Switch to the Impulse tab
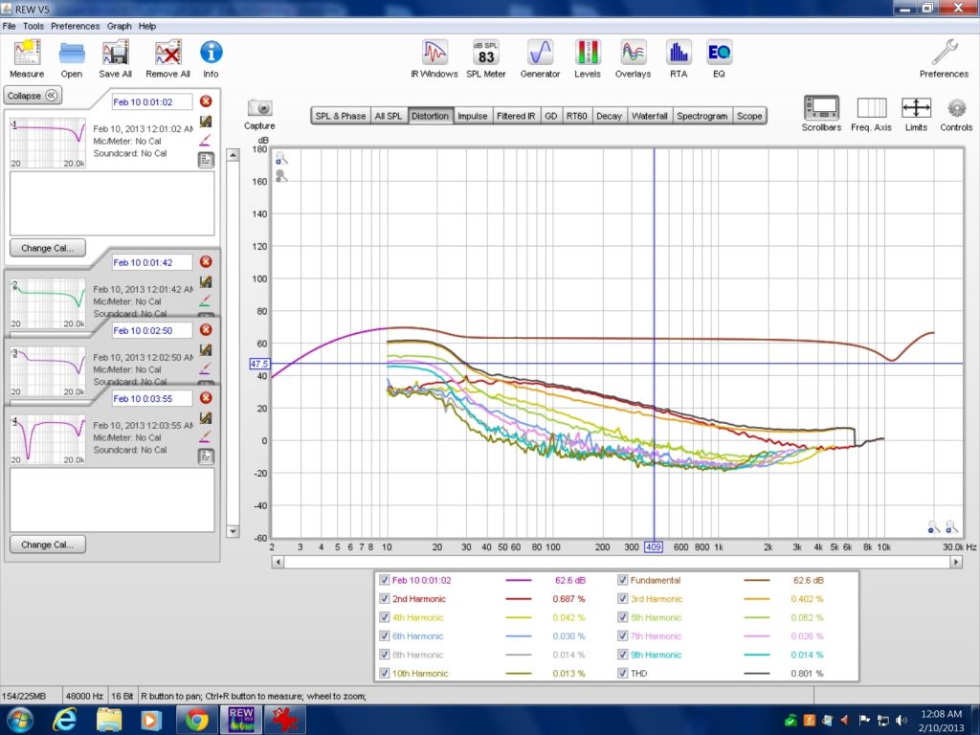This screenshot has height=735, width=980. coord(472,116)
